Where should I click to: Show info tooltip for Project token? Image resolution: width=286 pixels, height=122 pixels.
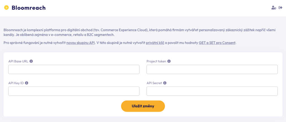[169, 61]
